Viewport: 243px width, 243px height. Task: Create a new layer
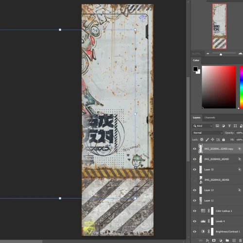(x=234, y=241)
